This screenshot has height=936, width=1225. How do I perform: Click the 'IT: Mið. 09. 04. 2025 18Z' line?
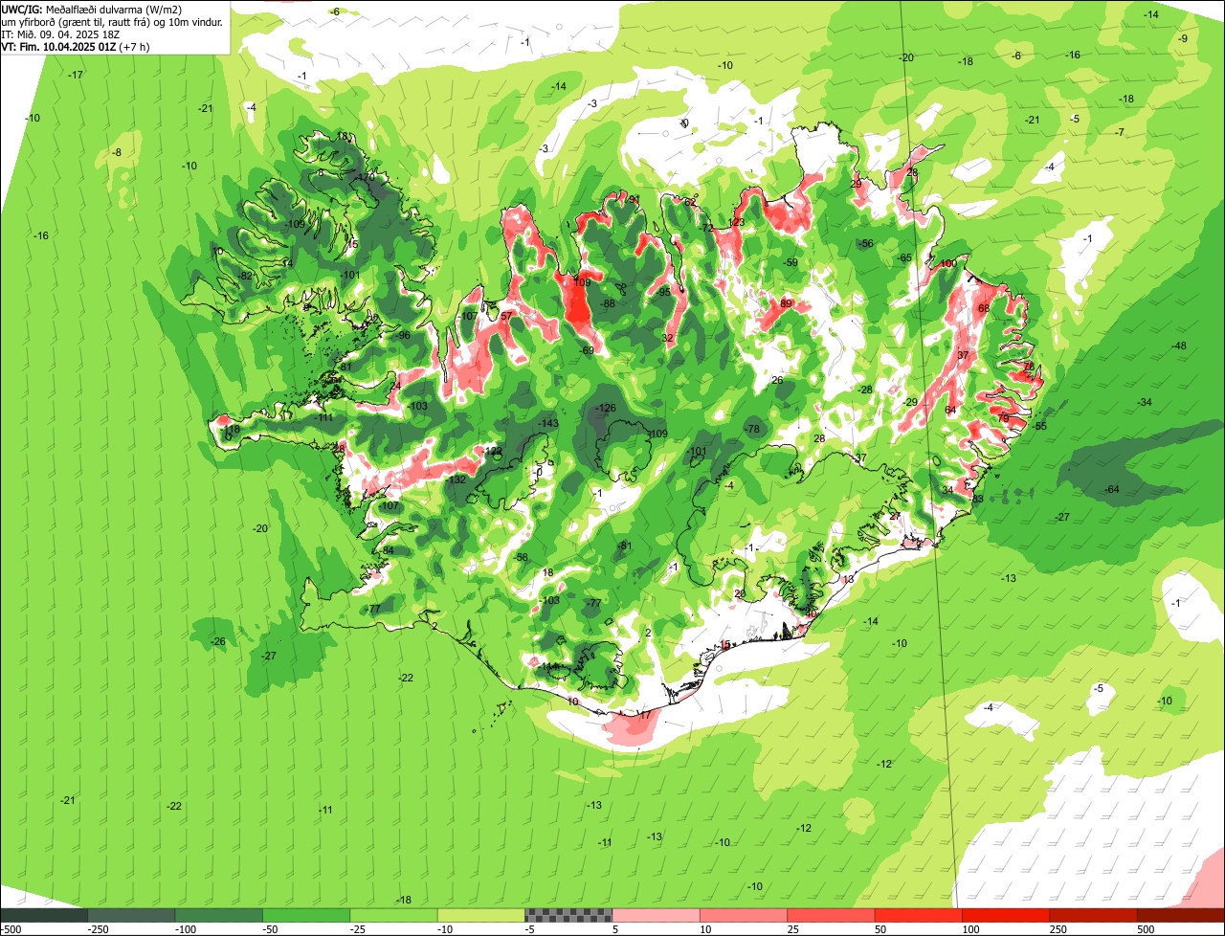coord(60,33)
